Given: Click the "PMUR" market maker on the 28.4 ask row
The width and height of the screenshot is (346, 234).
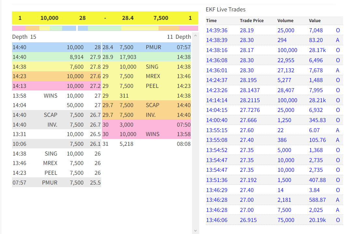Looking at the screenshot, I should (x=153, y=48).
